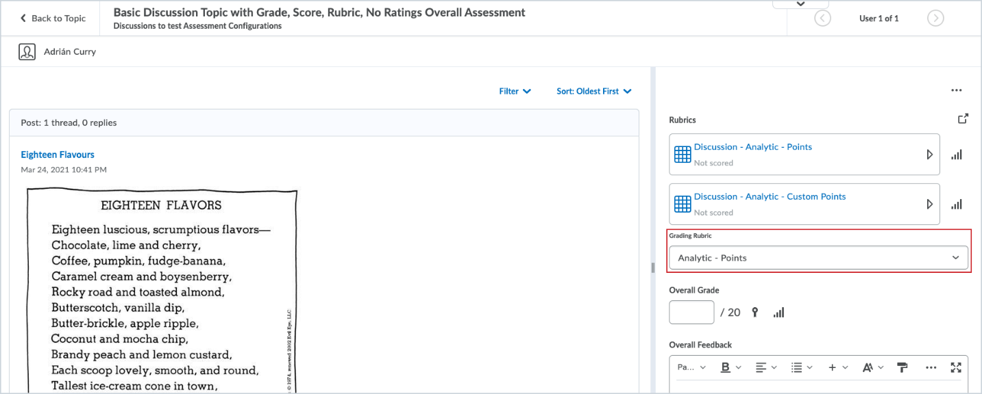Expand the Discussion - Analytic - Points rubric
This screenshot has height=394, width=982.
click(x=930, y=155)
